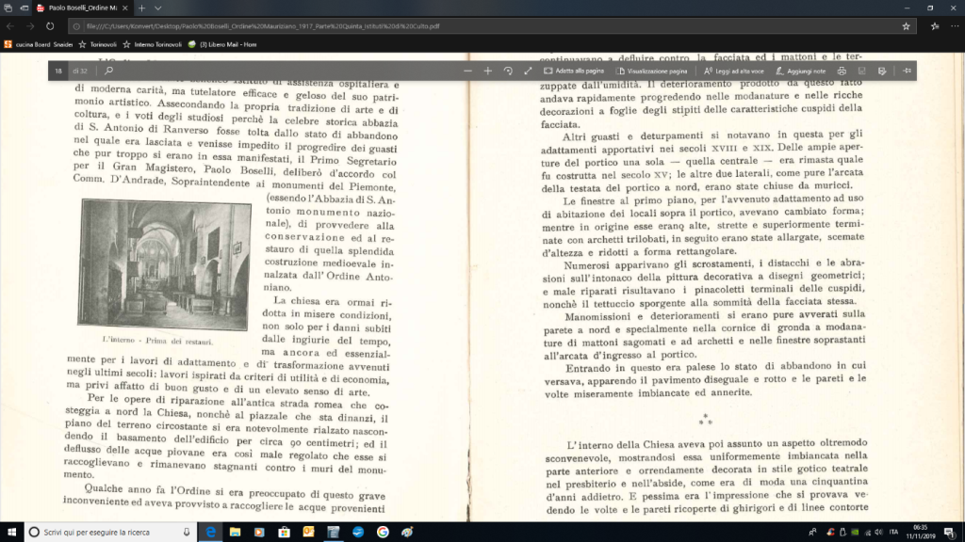Click the ITA language indicator

pyautogui.click(x=893, y=533)
